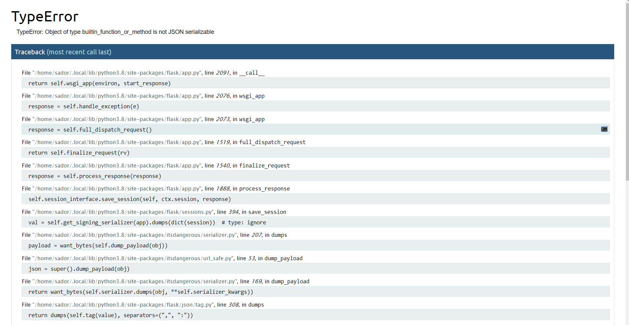Image resolution: width=629 pixels, height=325 pixels.
Task: Expand the 'response = self.handle_exception(e)' line
Action: [x=315, y=106]
